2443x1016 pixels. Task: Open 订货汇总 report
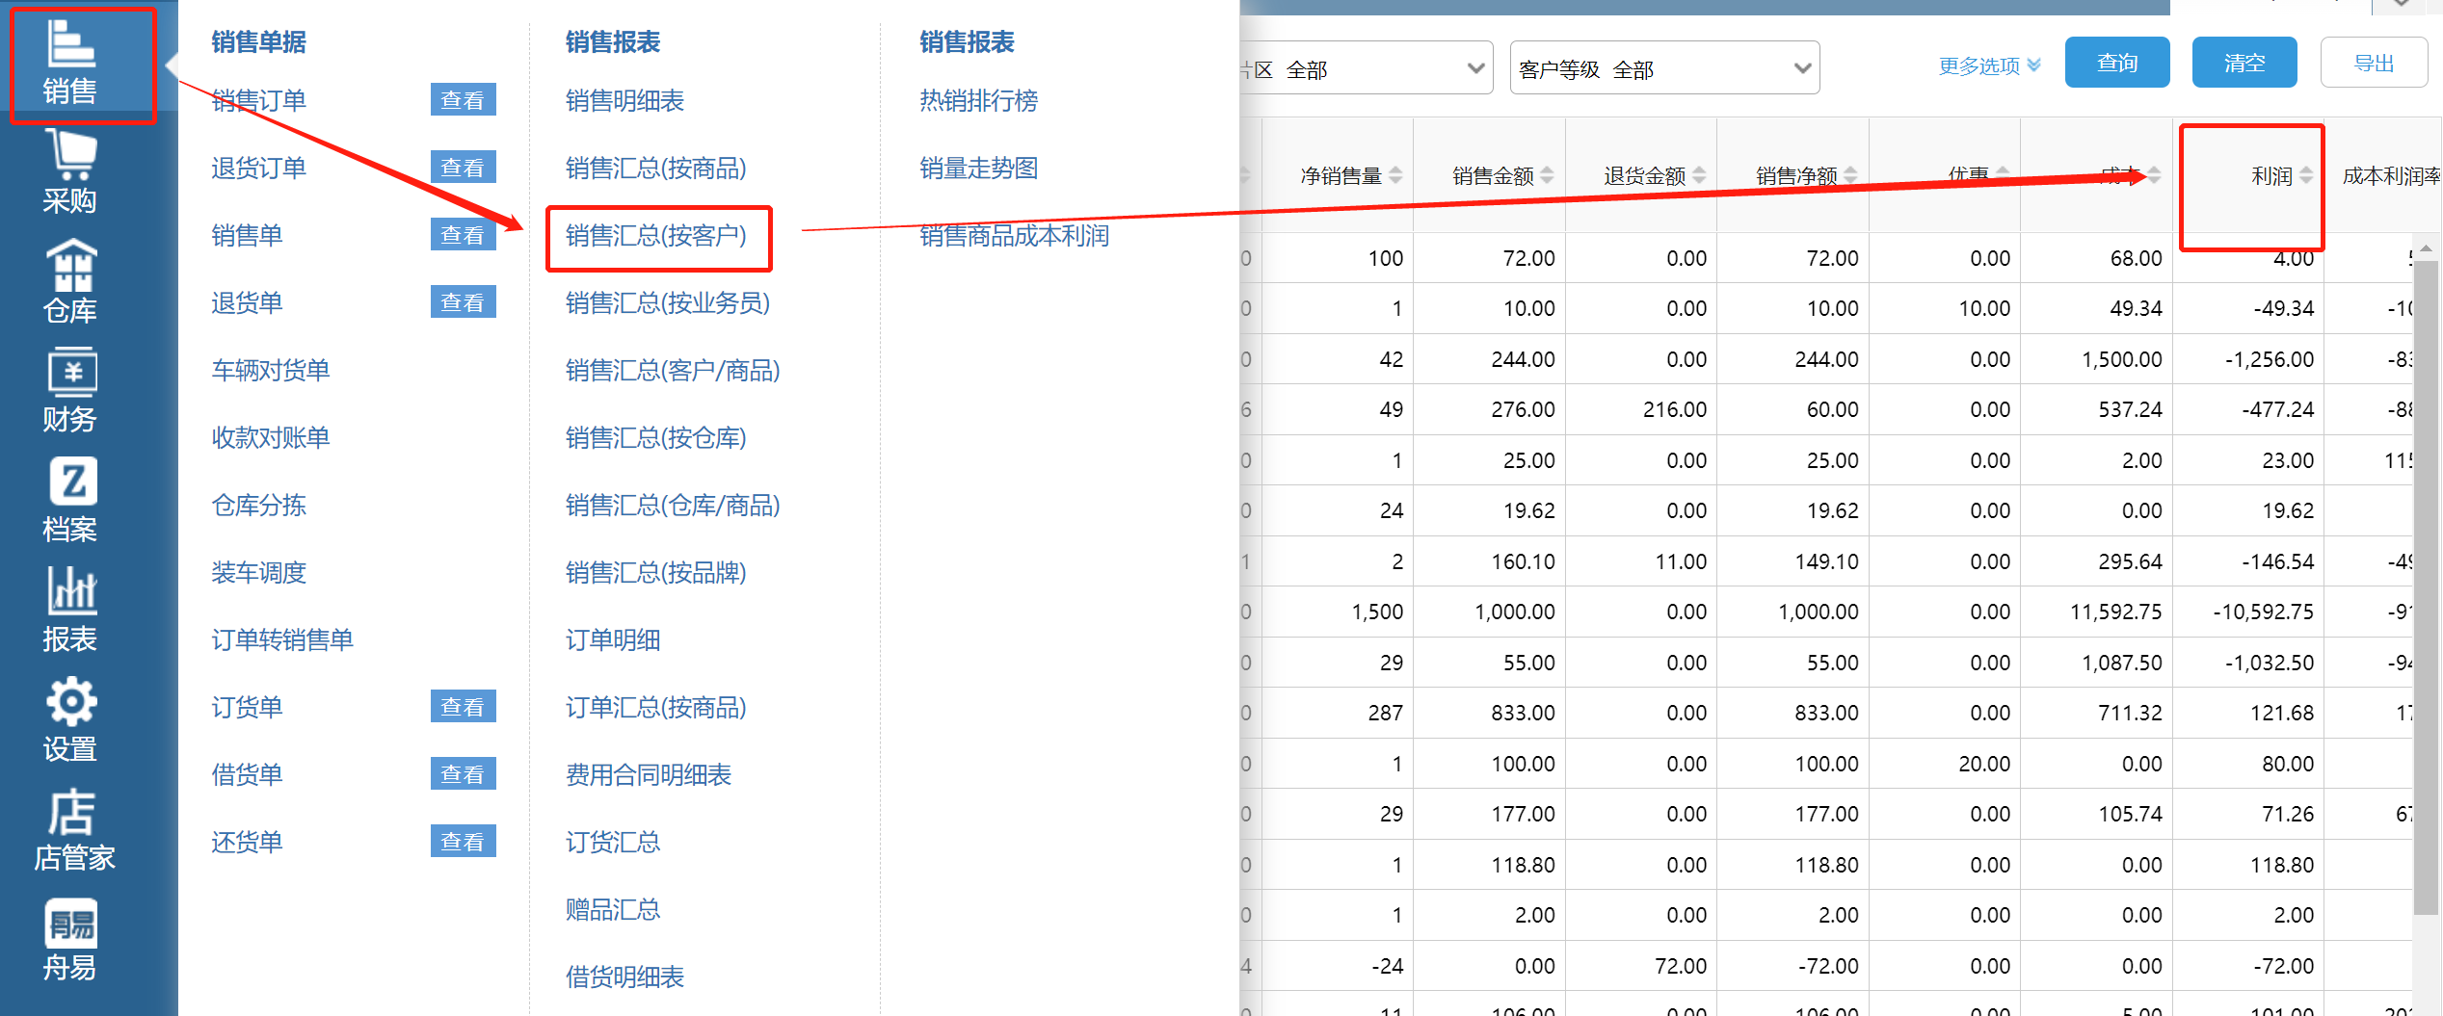point(613,842)
